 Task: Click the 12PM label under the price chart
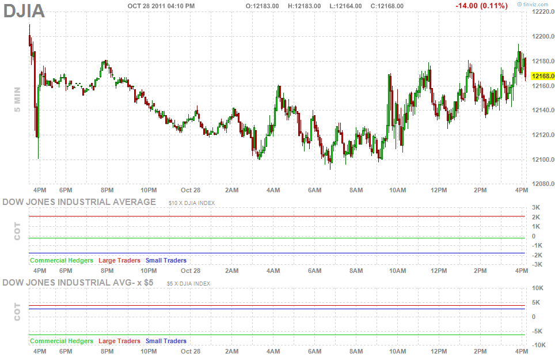click(439, 190)
